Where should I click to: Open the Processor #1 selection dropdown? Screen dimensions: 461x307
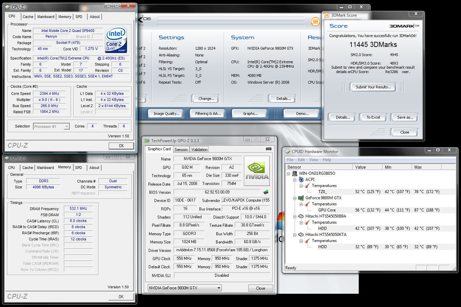tap(67, 126)
